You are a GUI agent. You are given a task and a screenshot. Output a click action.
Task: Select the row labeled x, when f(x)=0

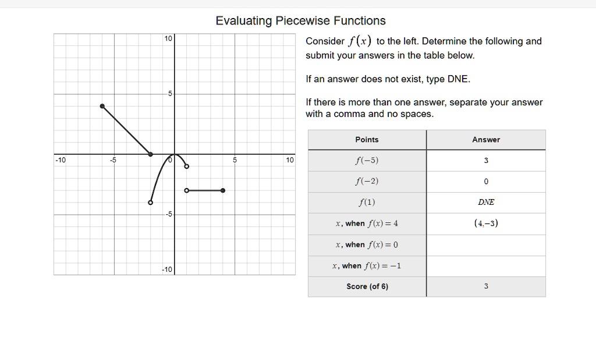pos(367,244)
